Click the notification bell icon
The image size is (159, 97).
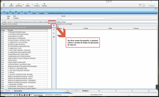140,5
